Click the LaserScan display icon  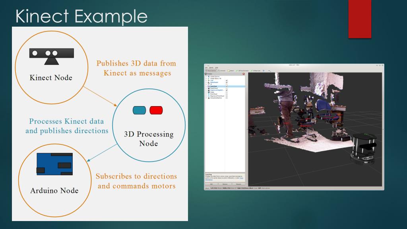[209, 86]
